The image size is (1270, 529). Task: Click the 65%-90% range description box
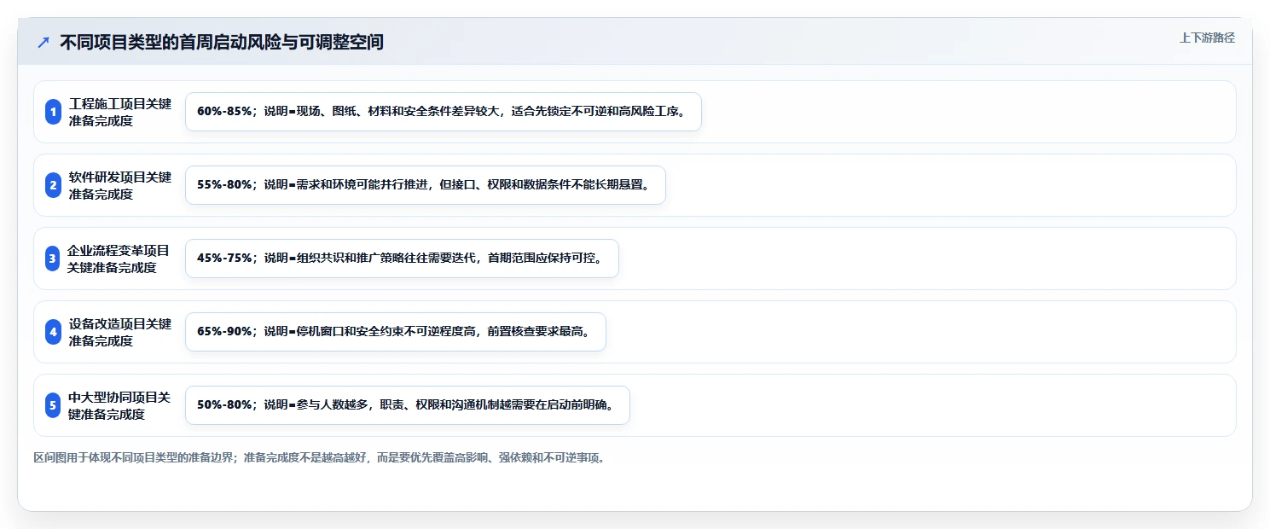pyautogui.click(x=396, y=332)
